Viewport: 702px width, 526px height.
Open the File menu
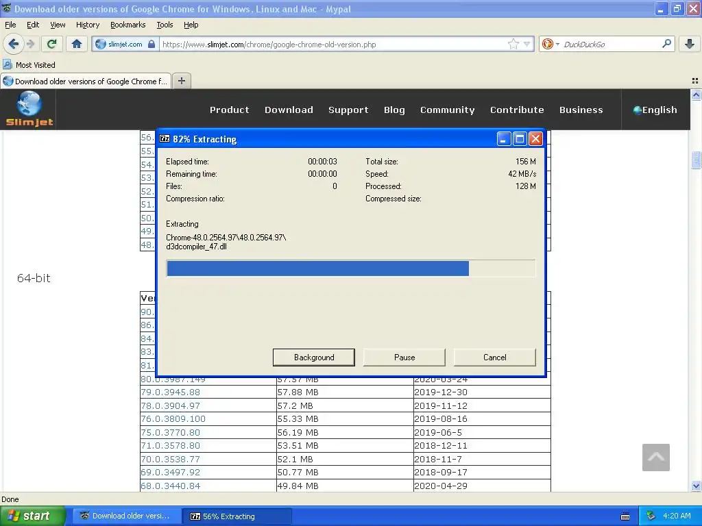10,25
